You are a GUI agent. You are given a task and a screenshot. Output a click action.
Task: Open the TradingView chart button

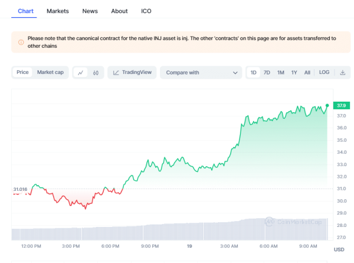[x=132, y=73]
